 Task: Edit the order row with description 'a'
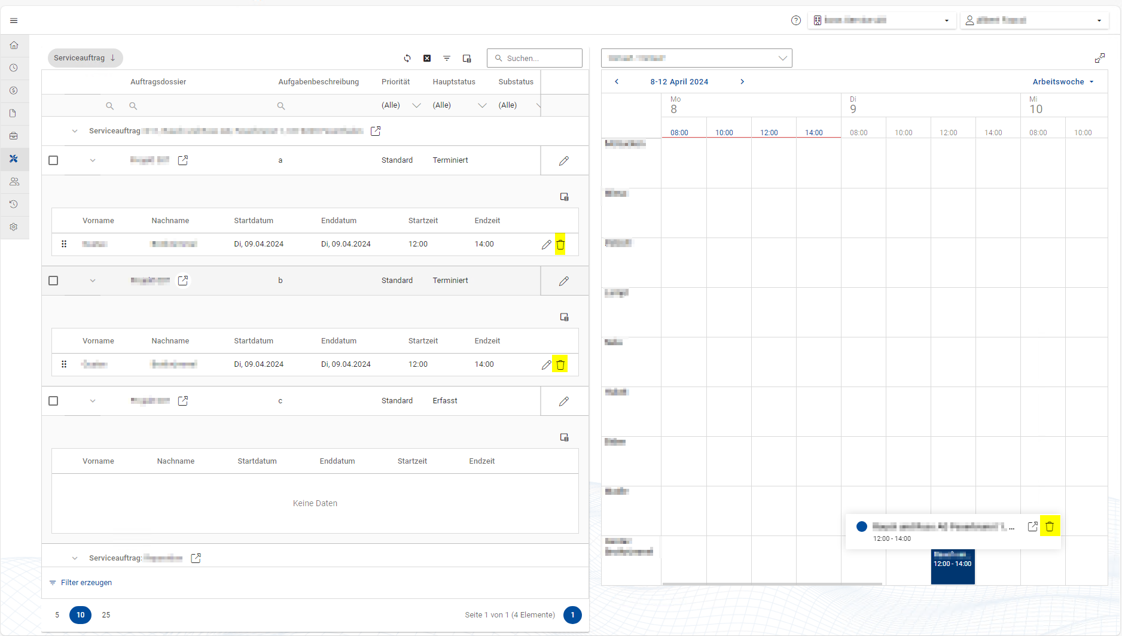563,161
